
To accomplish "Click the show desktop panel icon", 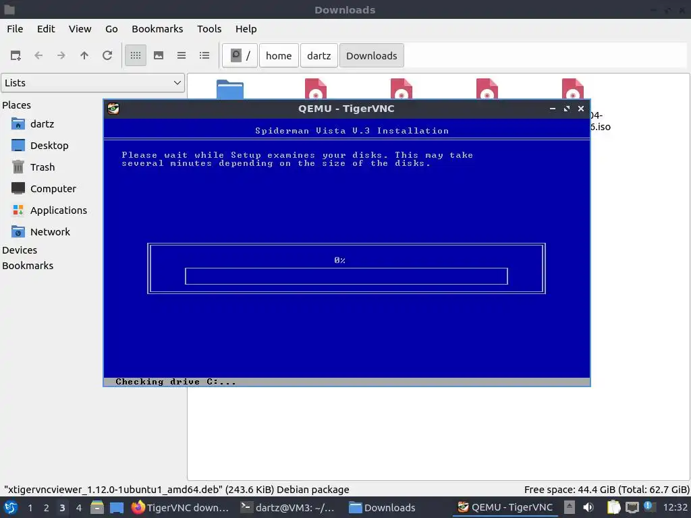I will (x=116, y=507).
